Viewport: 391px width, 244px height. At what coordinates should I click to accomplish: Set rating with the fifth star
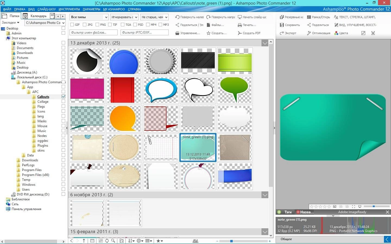(329, 207)
